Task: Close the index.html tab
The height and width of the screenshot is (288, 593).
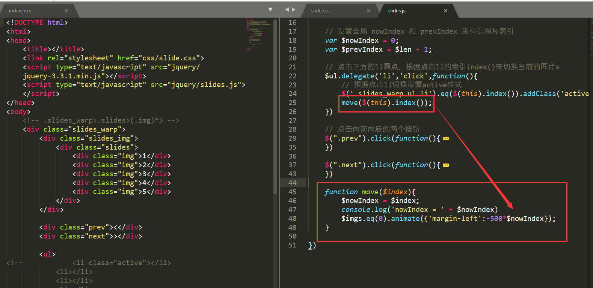Action: pyautogui.click(x=66, y=11)
